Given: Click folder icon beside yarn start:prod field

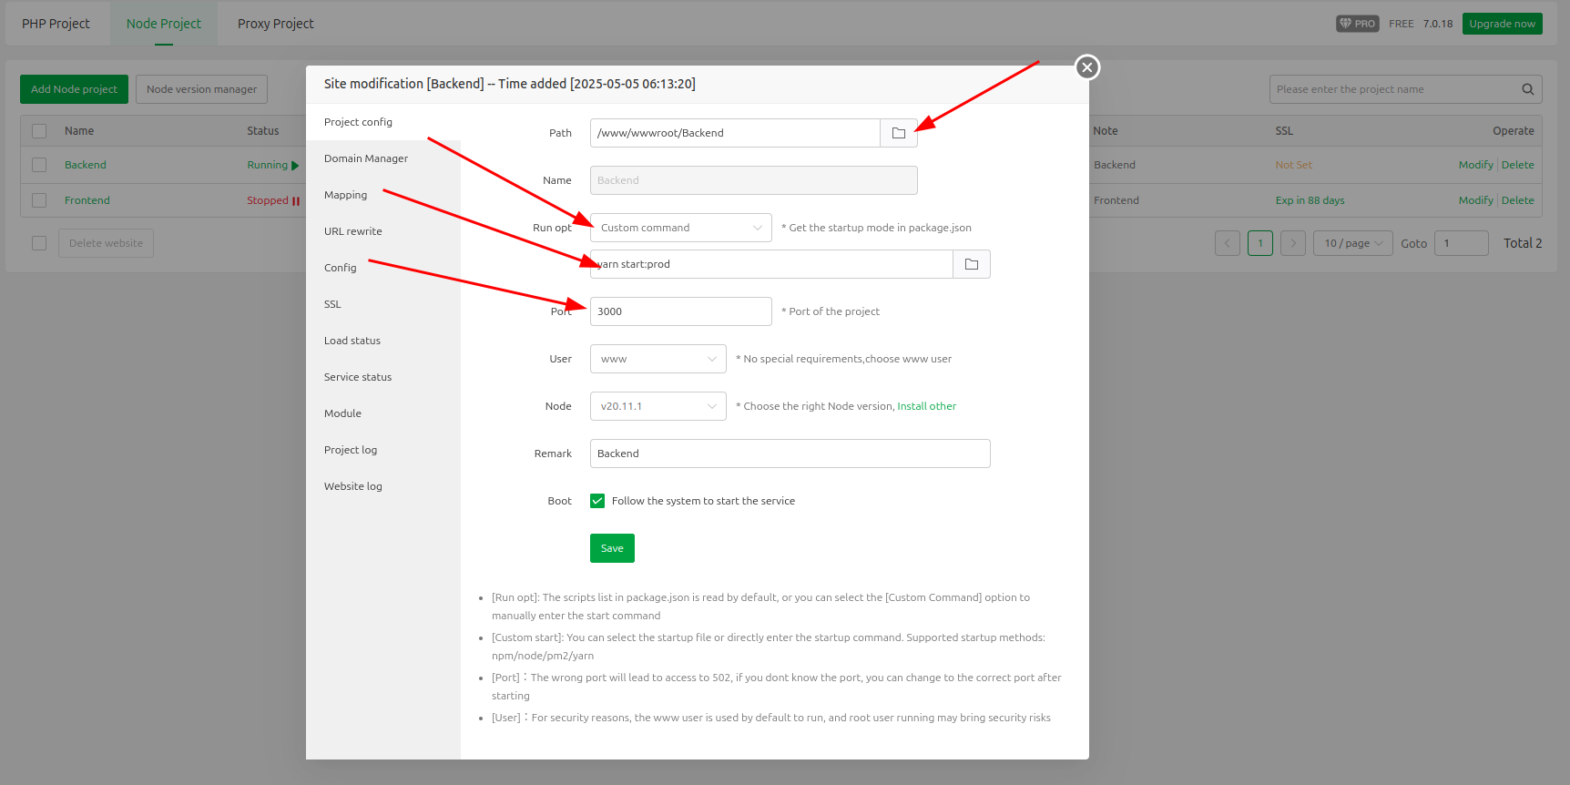Looking at the screenshot, I should point(971,264).
